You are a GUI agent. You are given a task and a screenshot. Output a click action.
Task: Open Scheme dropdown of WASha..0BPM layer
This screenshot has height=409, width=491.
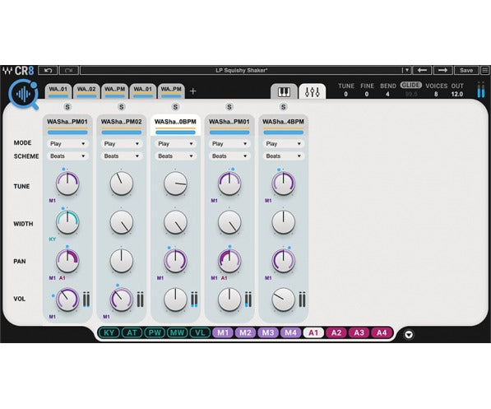[x=175, y=156]
